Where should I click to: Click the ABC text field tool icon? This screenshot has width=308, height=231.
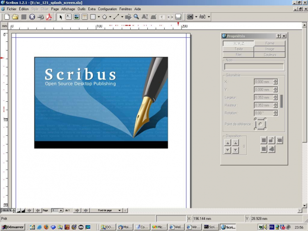(202, 17)
